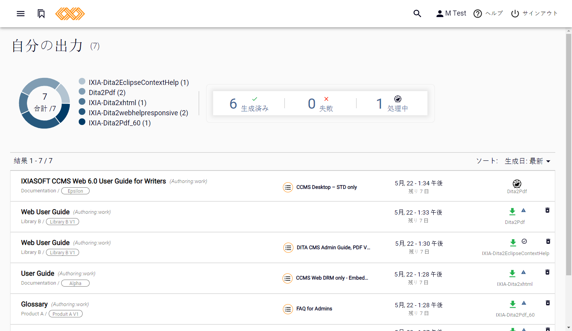
Task: Click Library B V1 tag in 1:33 row
Action: (62, 222)
